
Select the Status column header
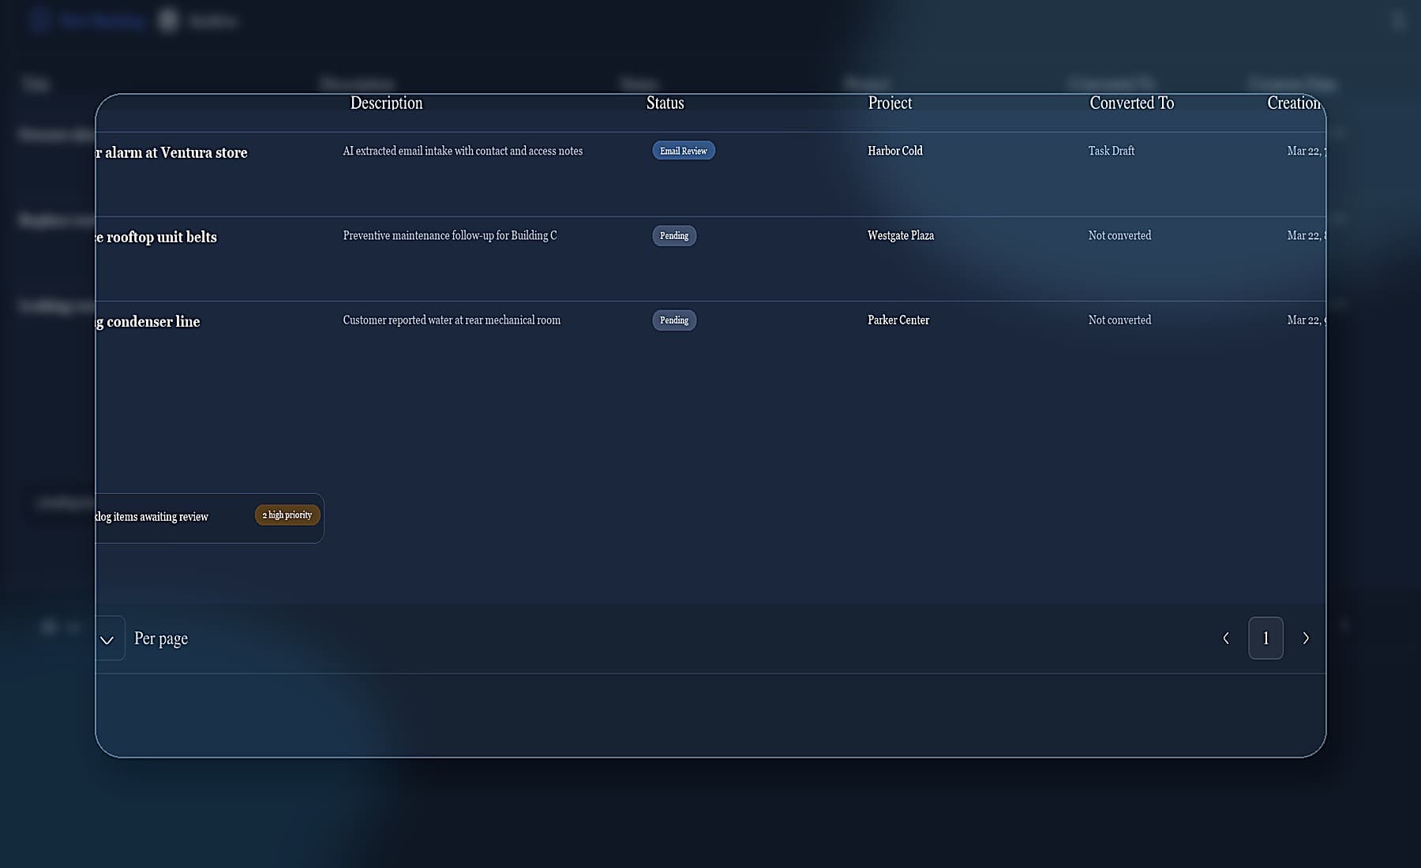(x=665, y=103)
